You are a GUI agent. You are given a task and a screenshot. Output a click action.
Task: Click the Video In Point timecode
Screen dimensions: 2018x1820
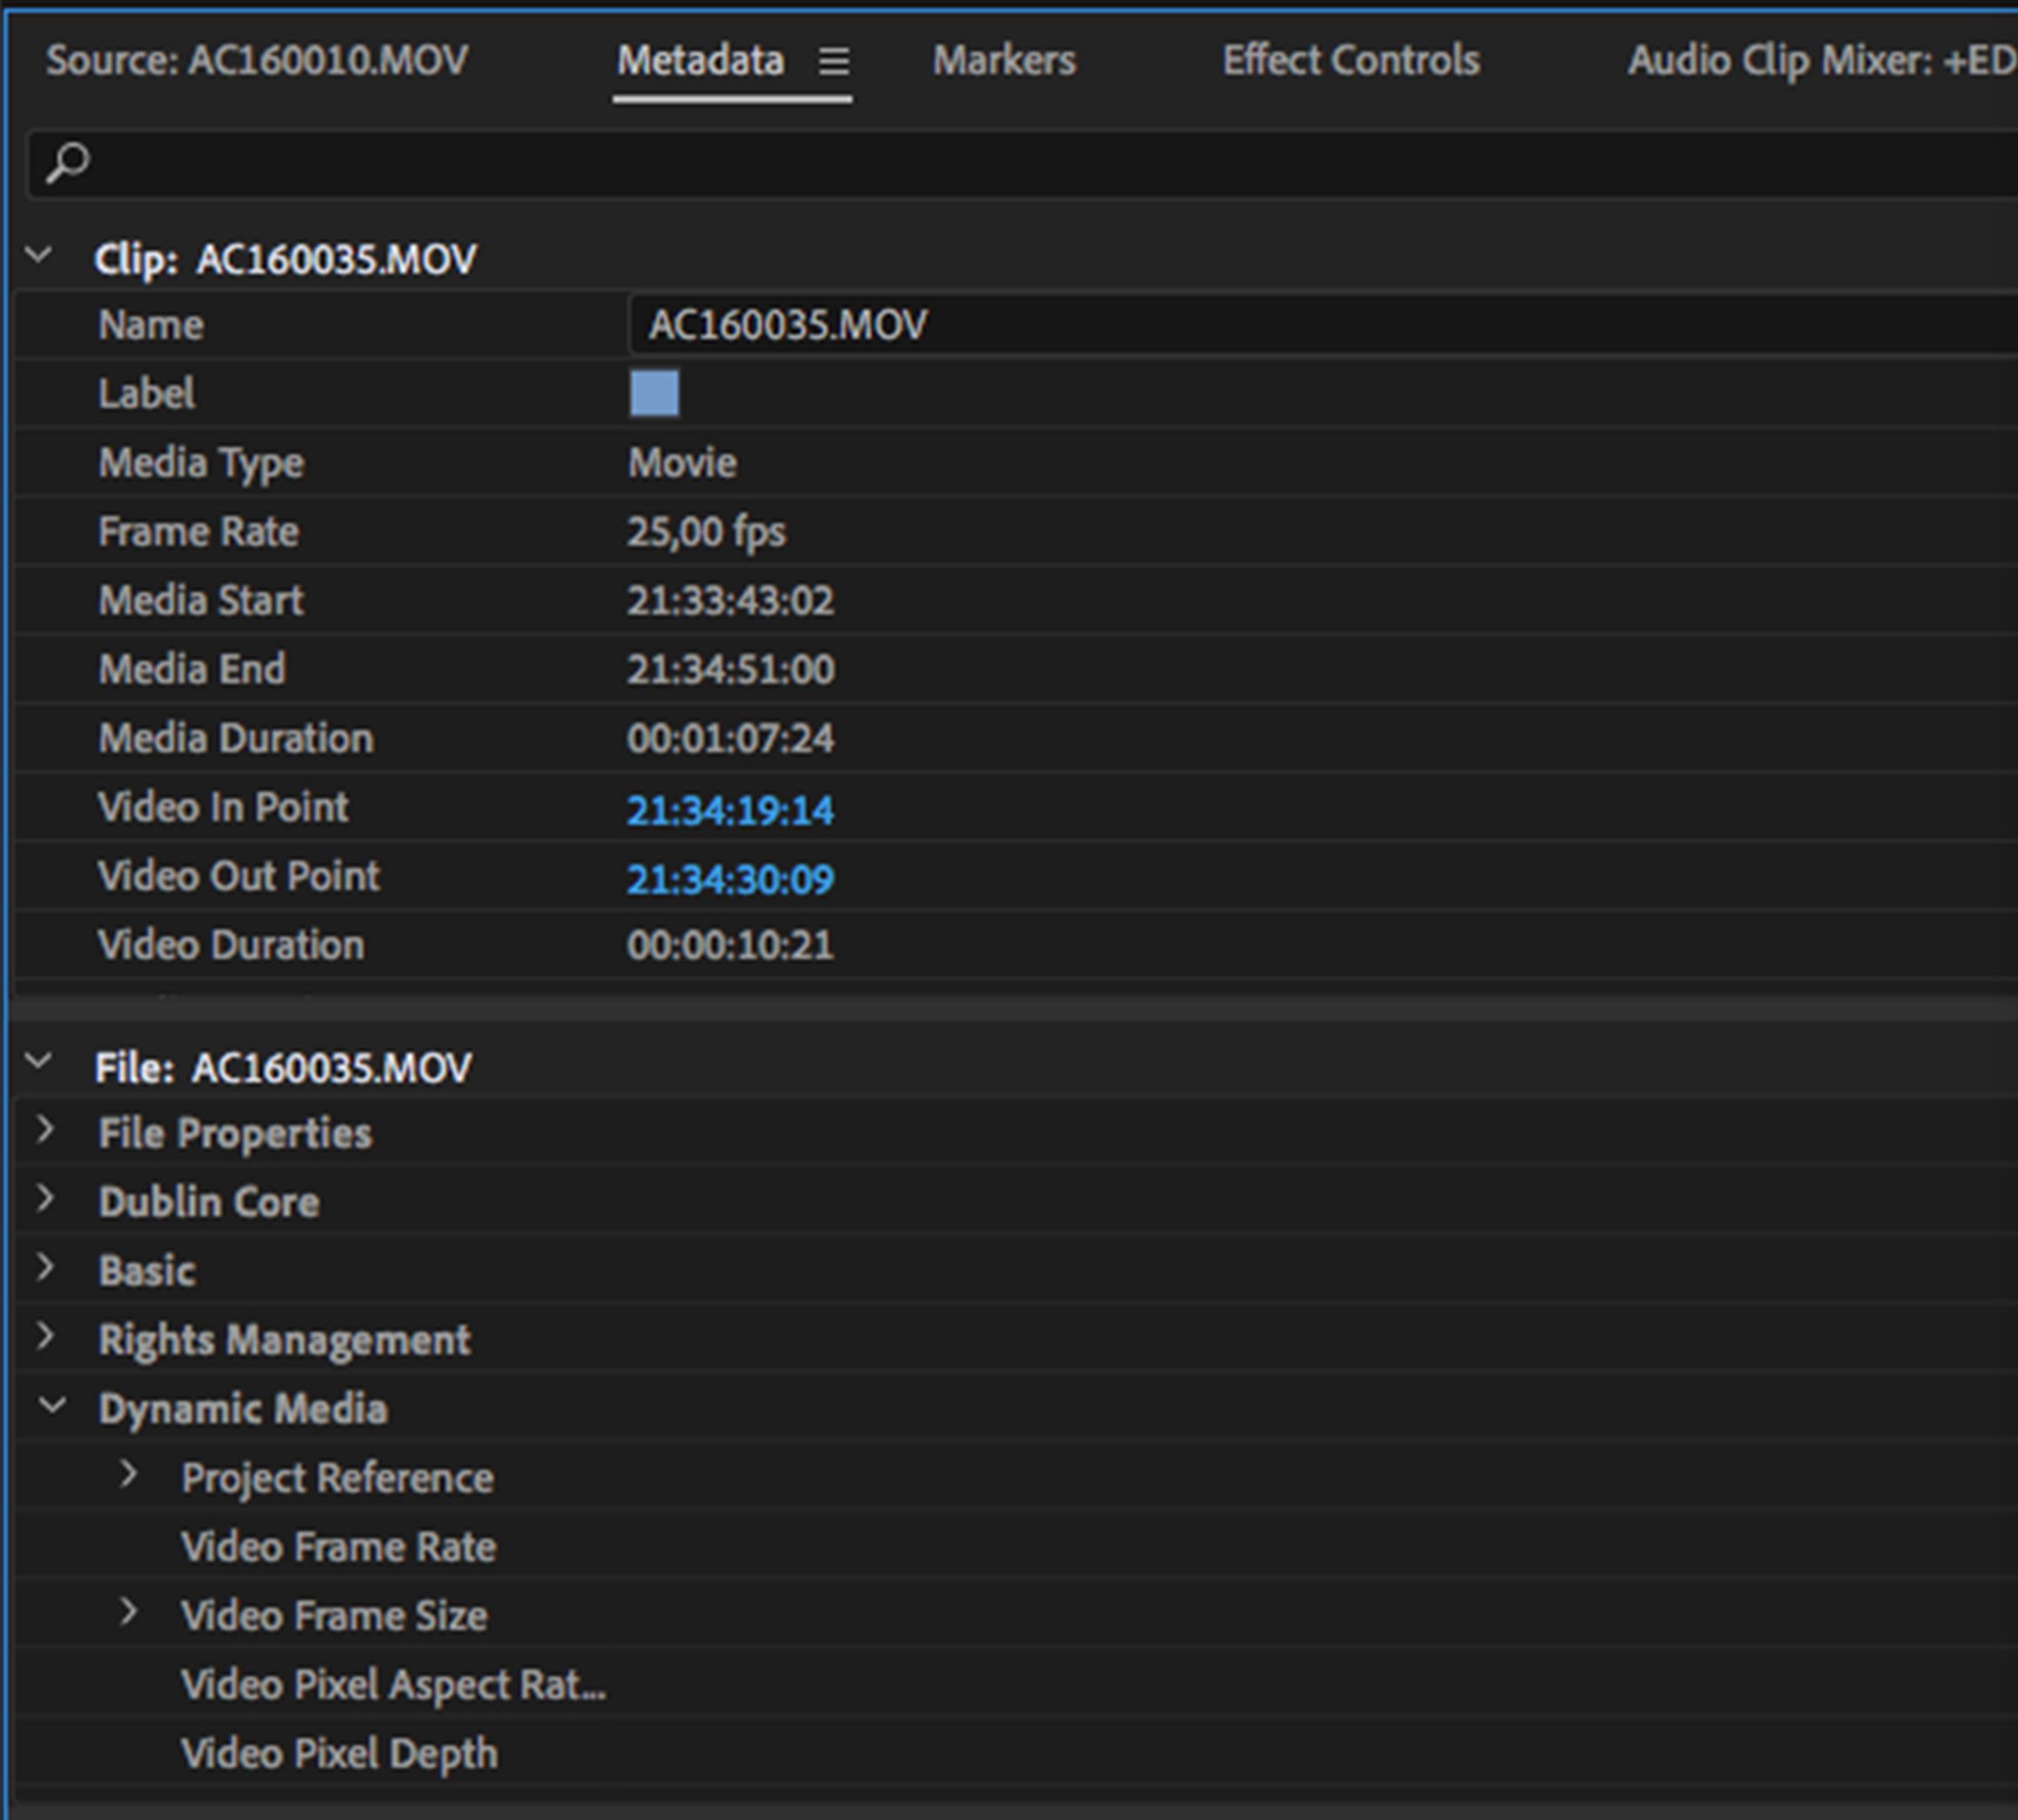coord(730,810)
